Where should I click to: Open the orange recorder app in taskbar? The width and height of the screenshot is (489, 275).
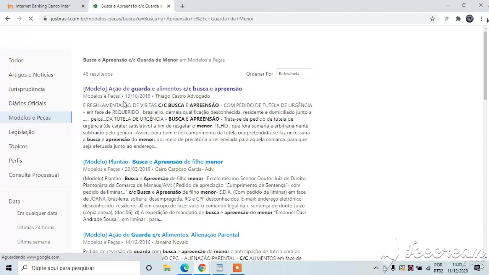coord(237,268)
